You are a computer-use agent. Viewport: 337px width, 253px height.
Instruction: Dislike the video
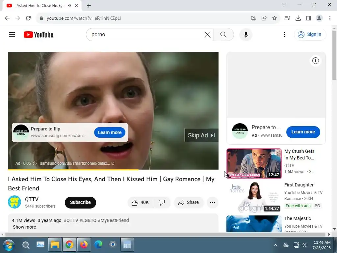[x=162, y=203]
